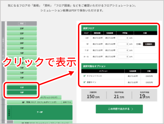Click the ホール cell in selected floors table
Image resolution: width=164 pixels, height=124 pixels.
tap(86, 57)
